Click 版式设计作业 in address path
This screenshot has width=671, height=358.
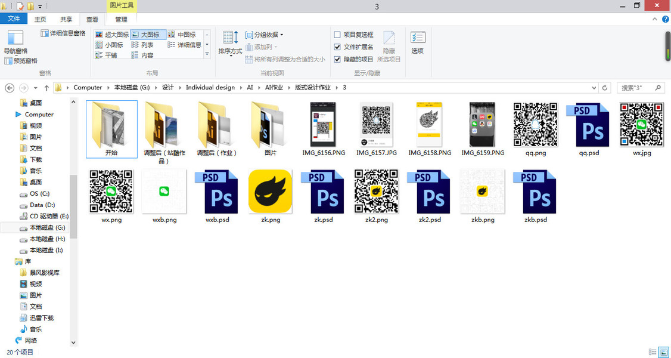tap(313, 87)
